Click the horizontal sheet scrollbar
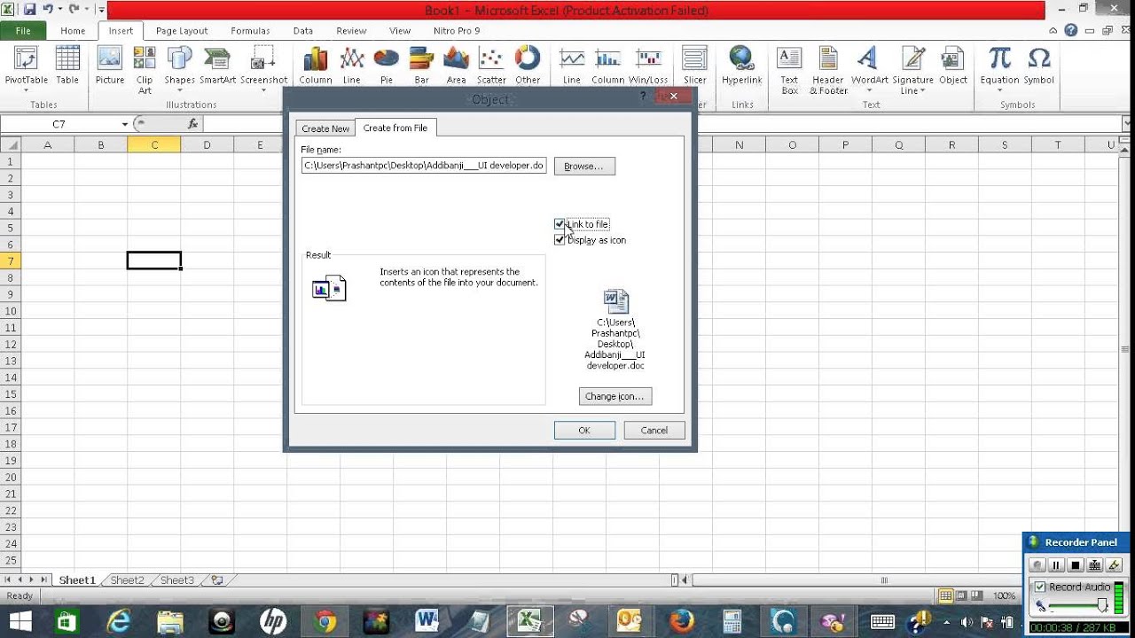Image resolution: width=1135 pixels, height=638 pixels. click(883, 580)
